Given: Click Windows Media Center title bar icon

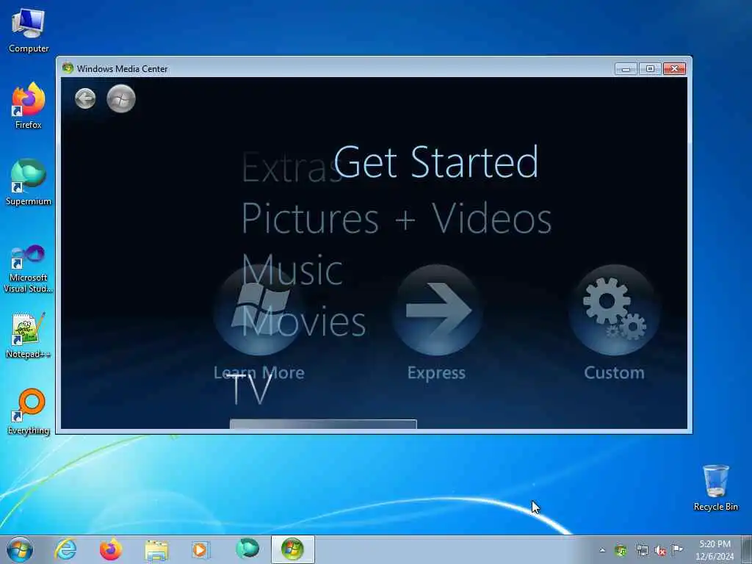Looking at the screenshot, I should click(68, 68).
